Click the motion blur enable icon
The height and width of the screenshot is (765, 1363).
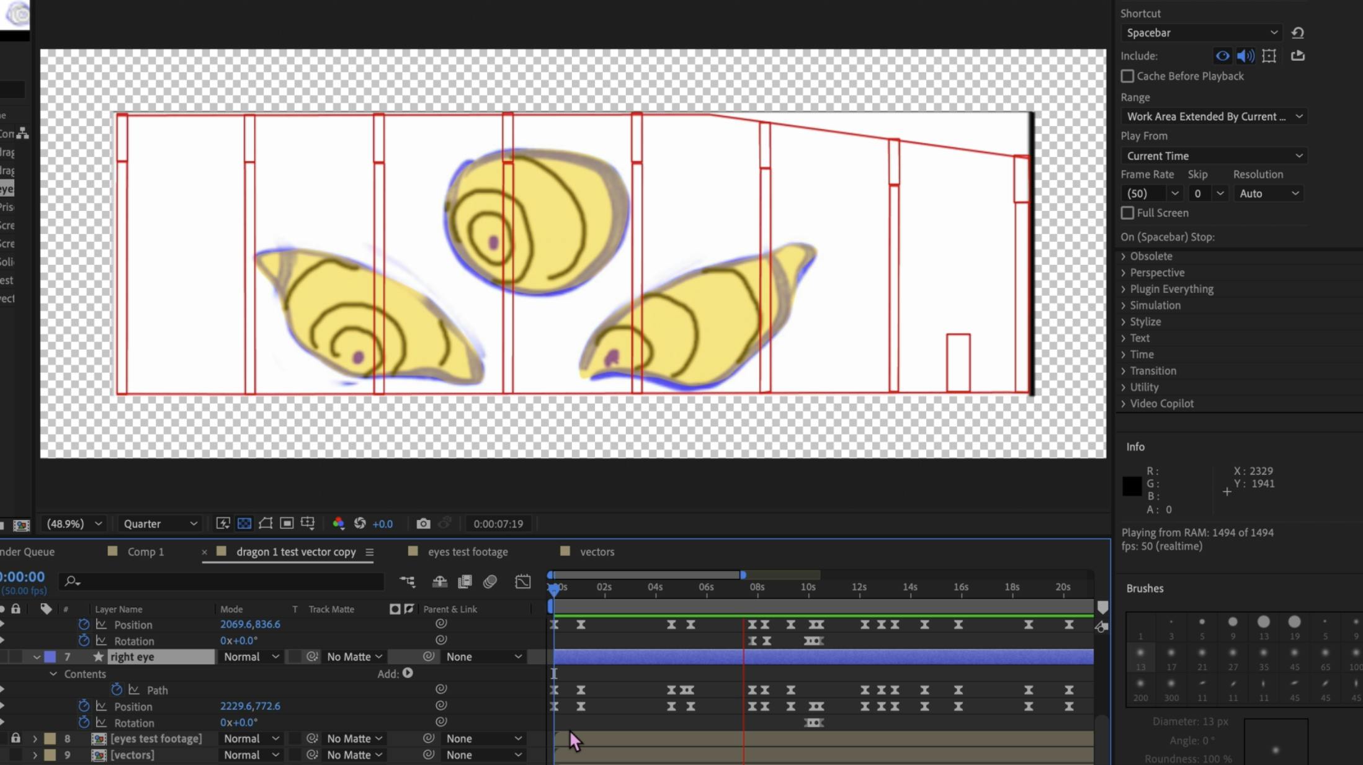490,581
